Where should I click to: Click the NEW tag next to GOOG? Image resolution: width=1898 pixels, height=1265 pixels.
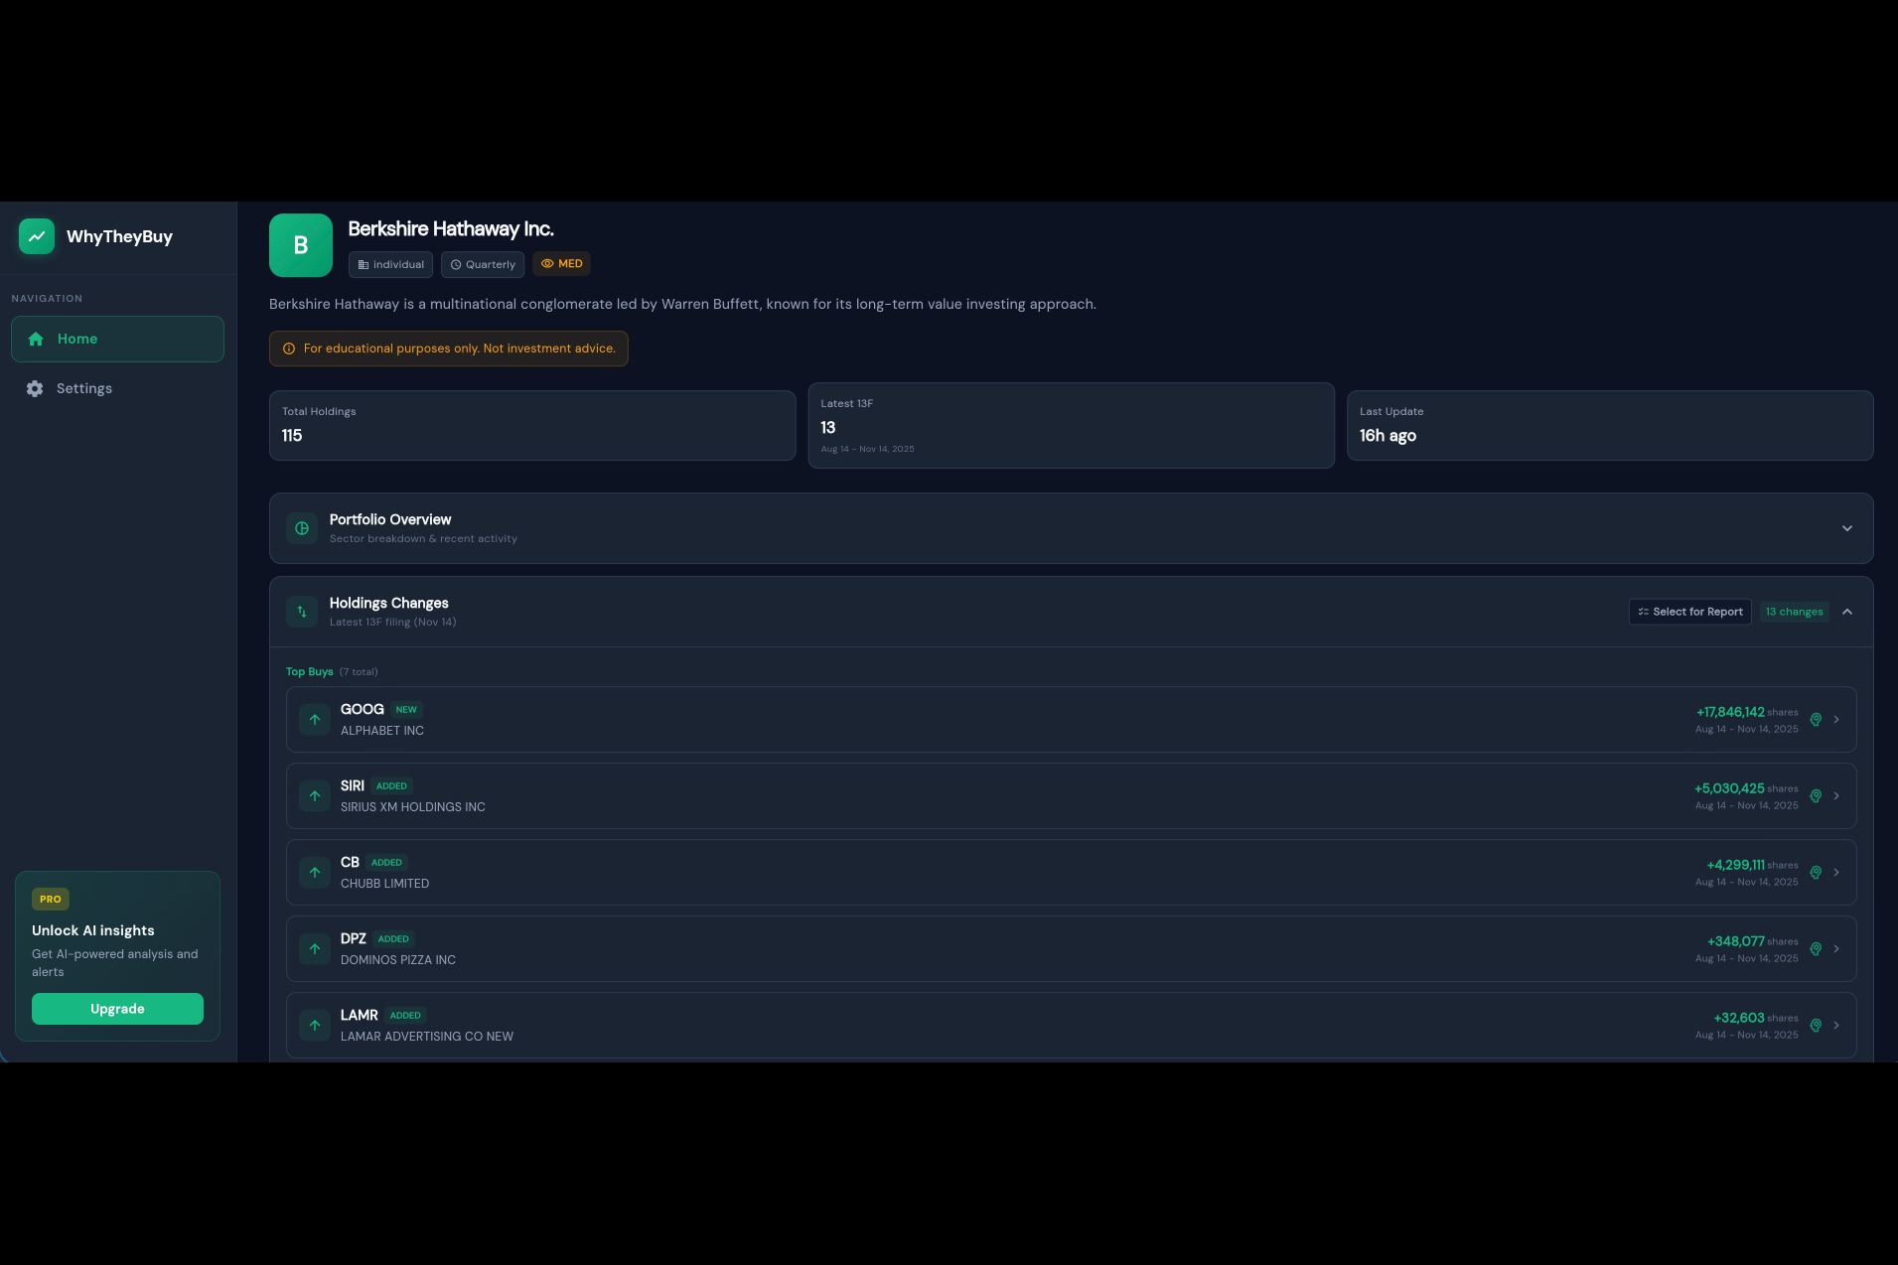click(x=406, y=710)
